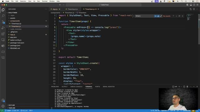
Task: Open README.md in the explorer
Action: point(27,48)
